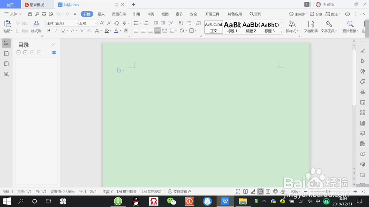Open the Paste options arrow
The height and width of the screenshot is (207, 369).
[12, 31]
